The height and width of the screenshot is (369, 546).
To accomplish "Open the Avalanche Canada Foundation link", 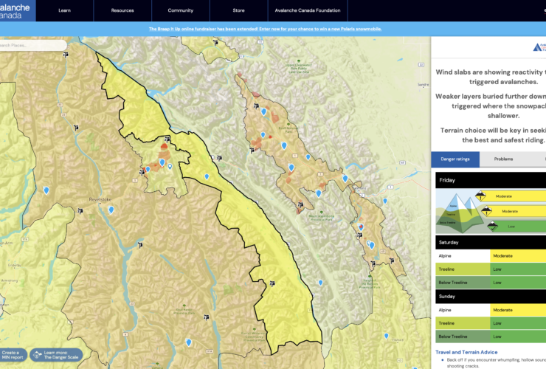I will (x=308, y=10).
